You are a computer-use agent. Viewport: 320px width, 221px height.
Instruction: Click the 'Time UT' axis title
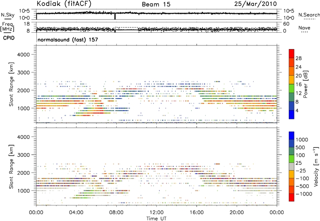click(156, 219)
